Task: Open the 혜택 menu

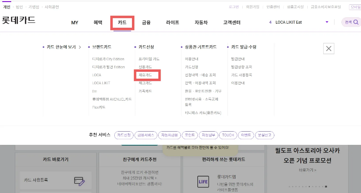Action: pyautogui.click(x=98, y=22)
